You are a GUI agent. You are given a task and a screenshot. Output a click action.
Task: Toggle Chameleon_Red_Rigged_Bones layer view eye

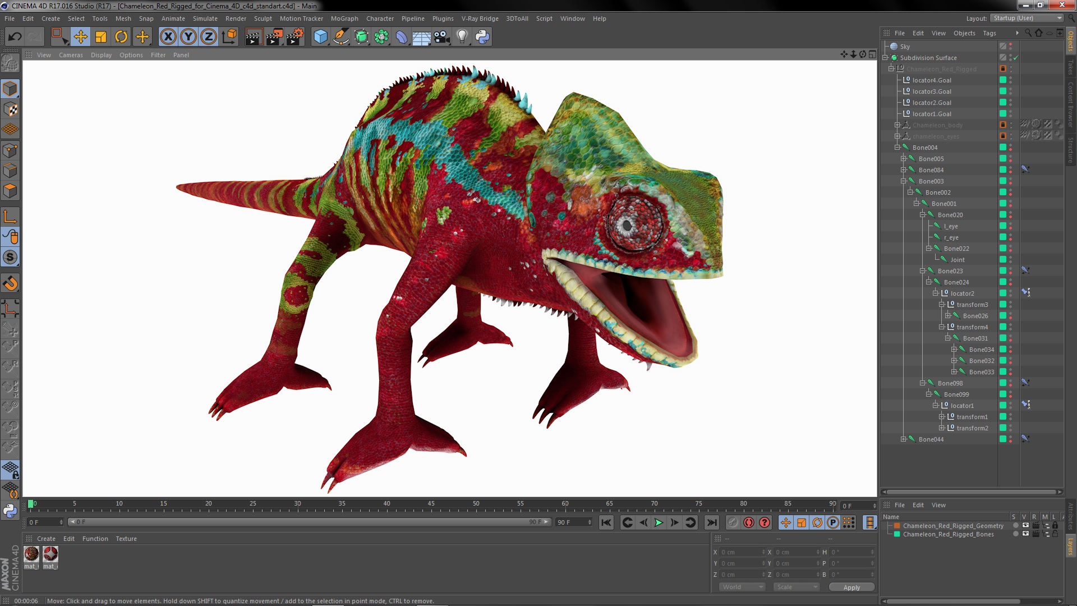(1025, 534)
